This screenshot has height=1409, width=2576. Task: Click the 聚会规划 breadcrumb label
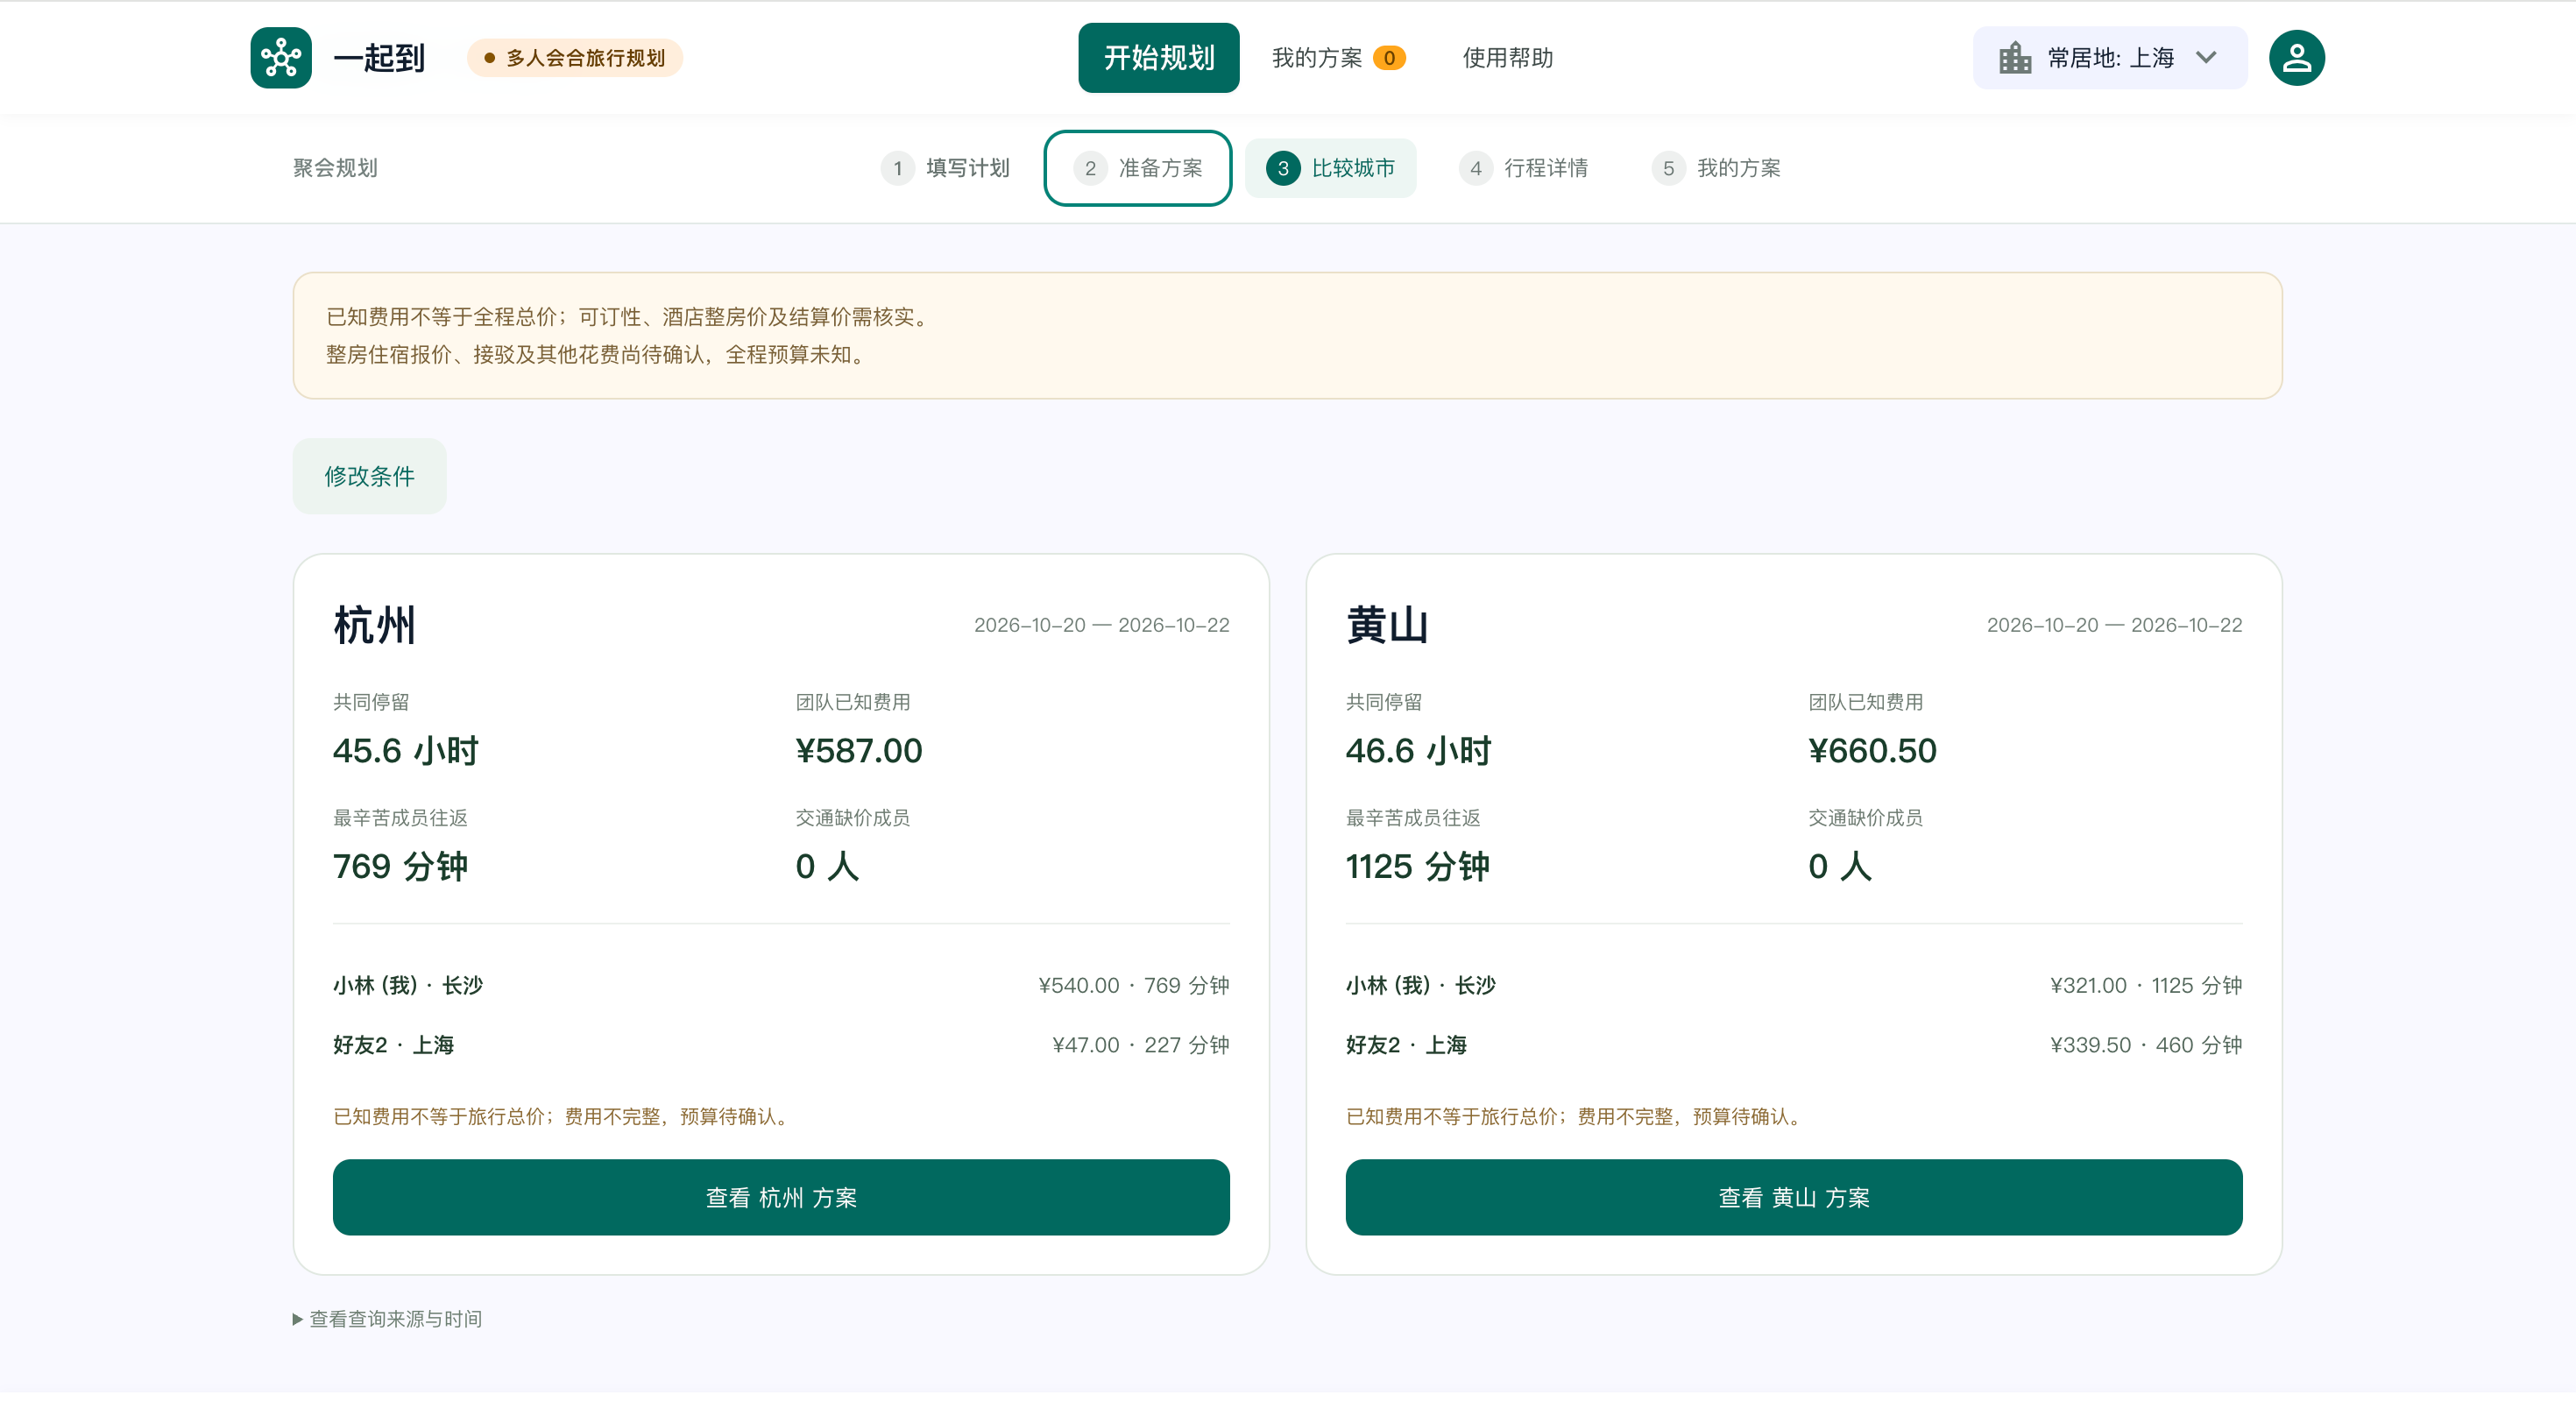click(x=335, y=168)
